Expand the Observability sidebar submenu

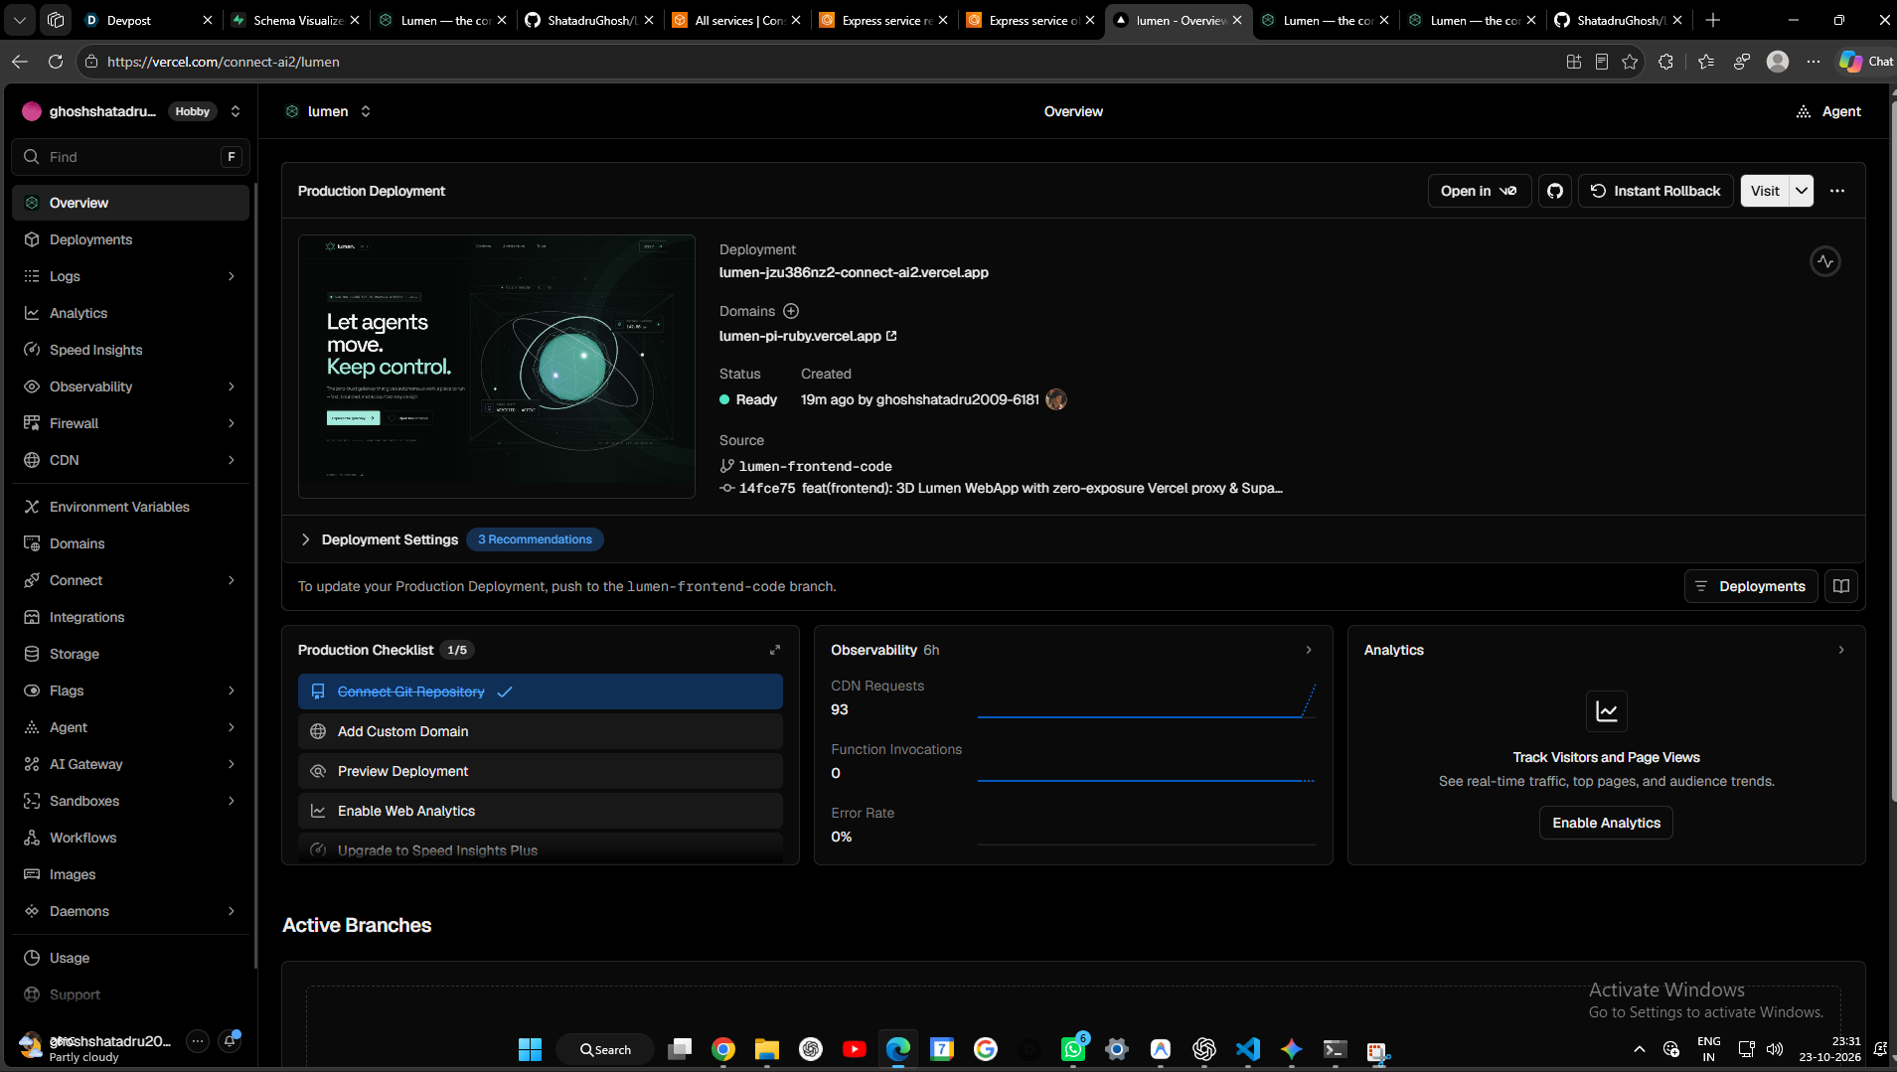click(232, 386)
